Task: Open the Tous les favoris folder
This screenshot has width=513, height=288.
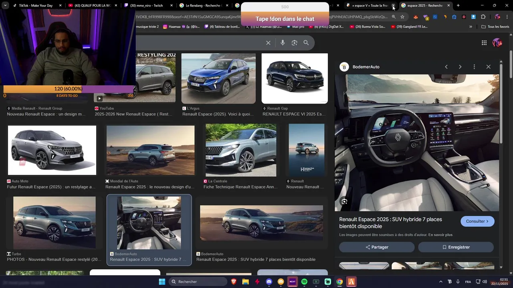Action: (x=495, y=27)
